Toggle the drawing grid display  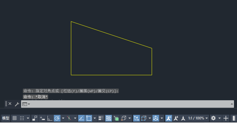(14, 118)
